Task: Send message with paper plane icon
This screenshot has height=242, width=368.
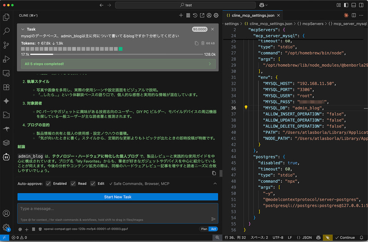Action: (213, 219)
